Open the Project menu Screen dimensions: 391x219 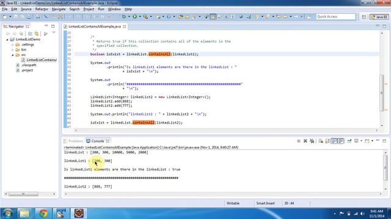[89, 9]
